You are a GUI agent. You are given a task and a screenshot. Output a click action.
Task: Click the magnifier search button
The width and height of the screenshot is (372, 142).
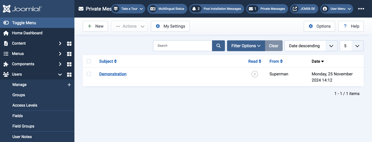pos(219,46)
